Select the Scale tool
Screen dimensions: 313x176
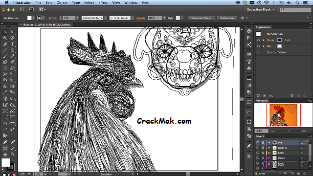[x=13, y=68]
